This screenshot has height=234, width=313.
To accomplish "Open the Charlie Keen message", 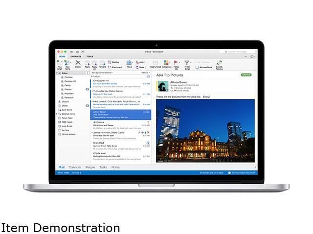I will click(121, 156).
